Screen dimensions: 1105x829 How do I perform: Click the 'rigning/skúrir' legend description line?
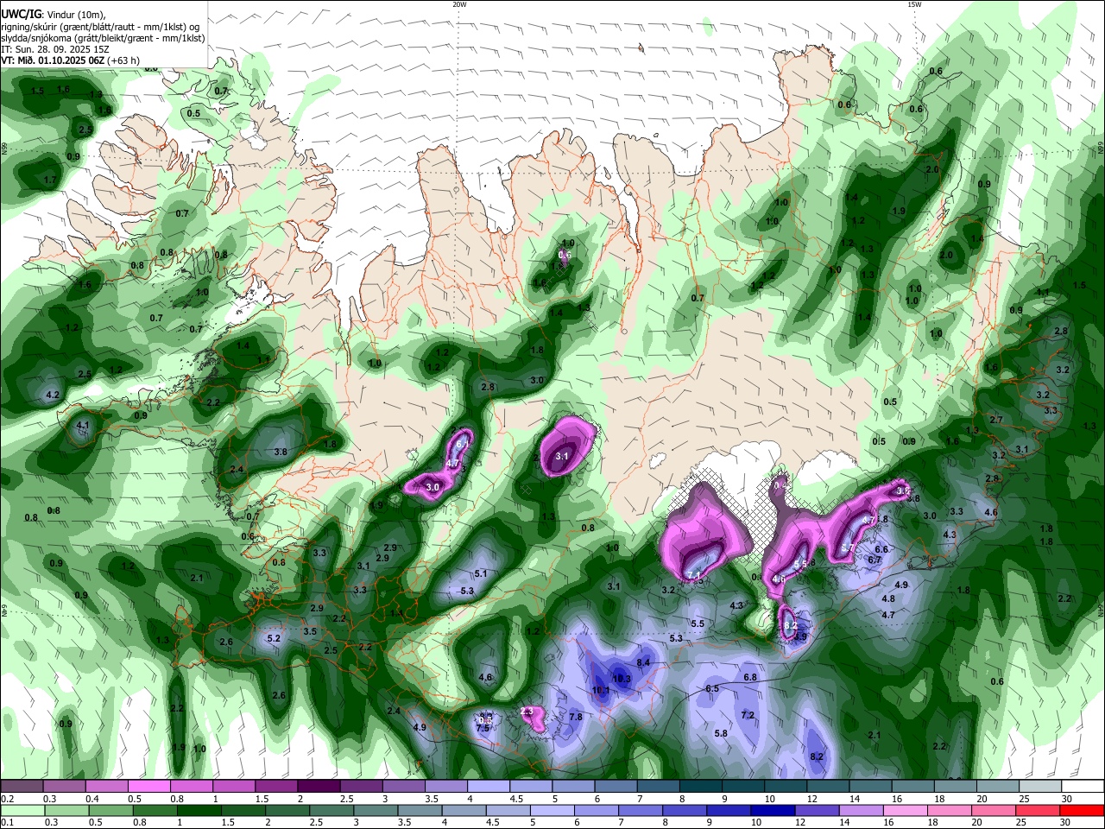(x=100, y=26)
